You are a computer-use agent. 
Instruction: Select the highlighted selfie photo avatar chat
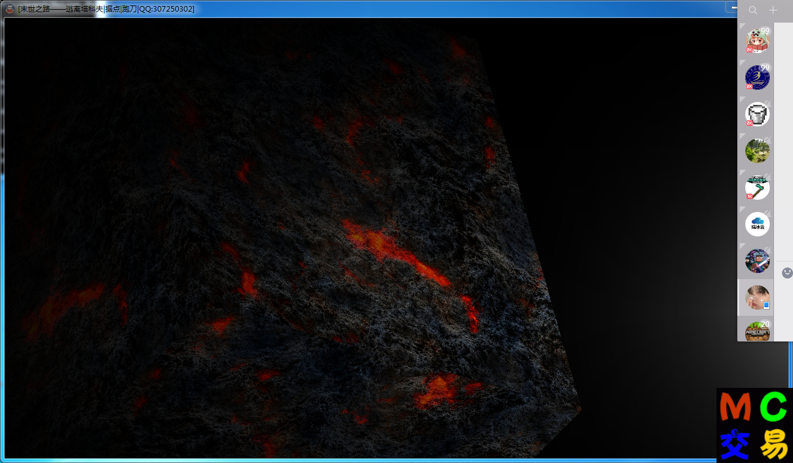(757, 297)
